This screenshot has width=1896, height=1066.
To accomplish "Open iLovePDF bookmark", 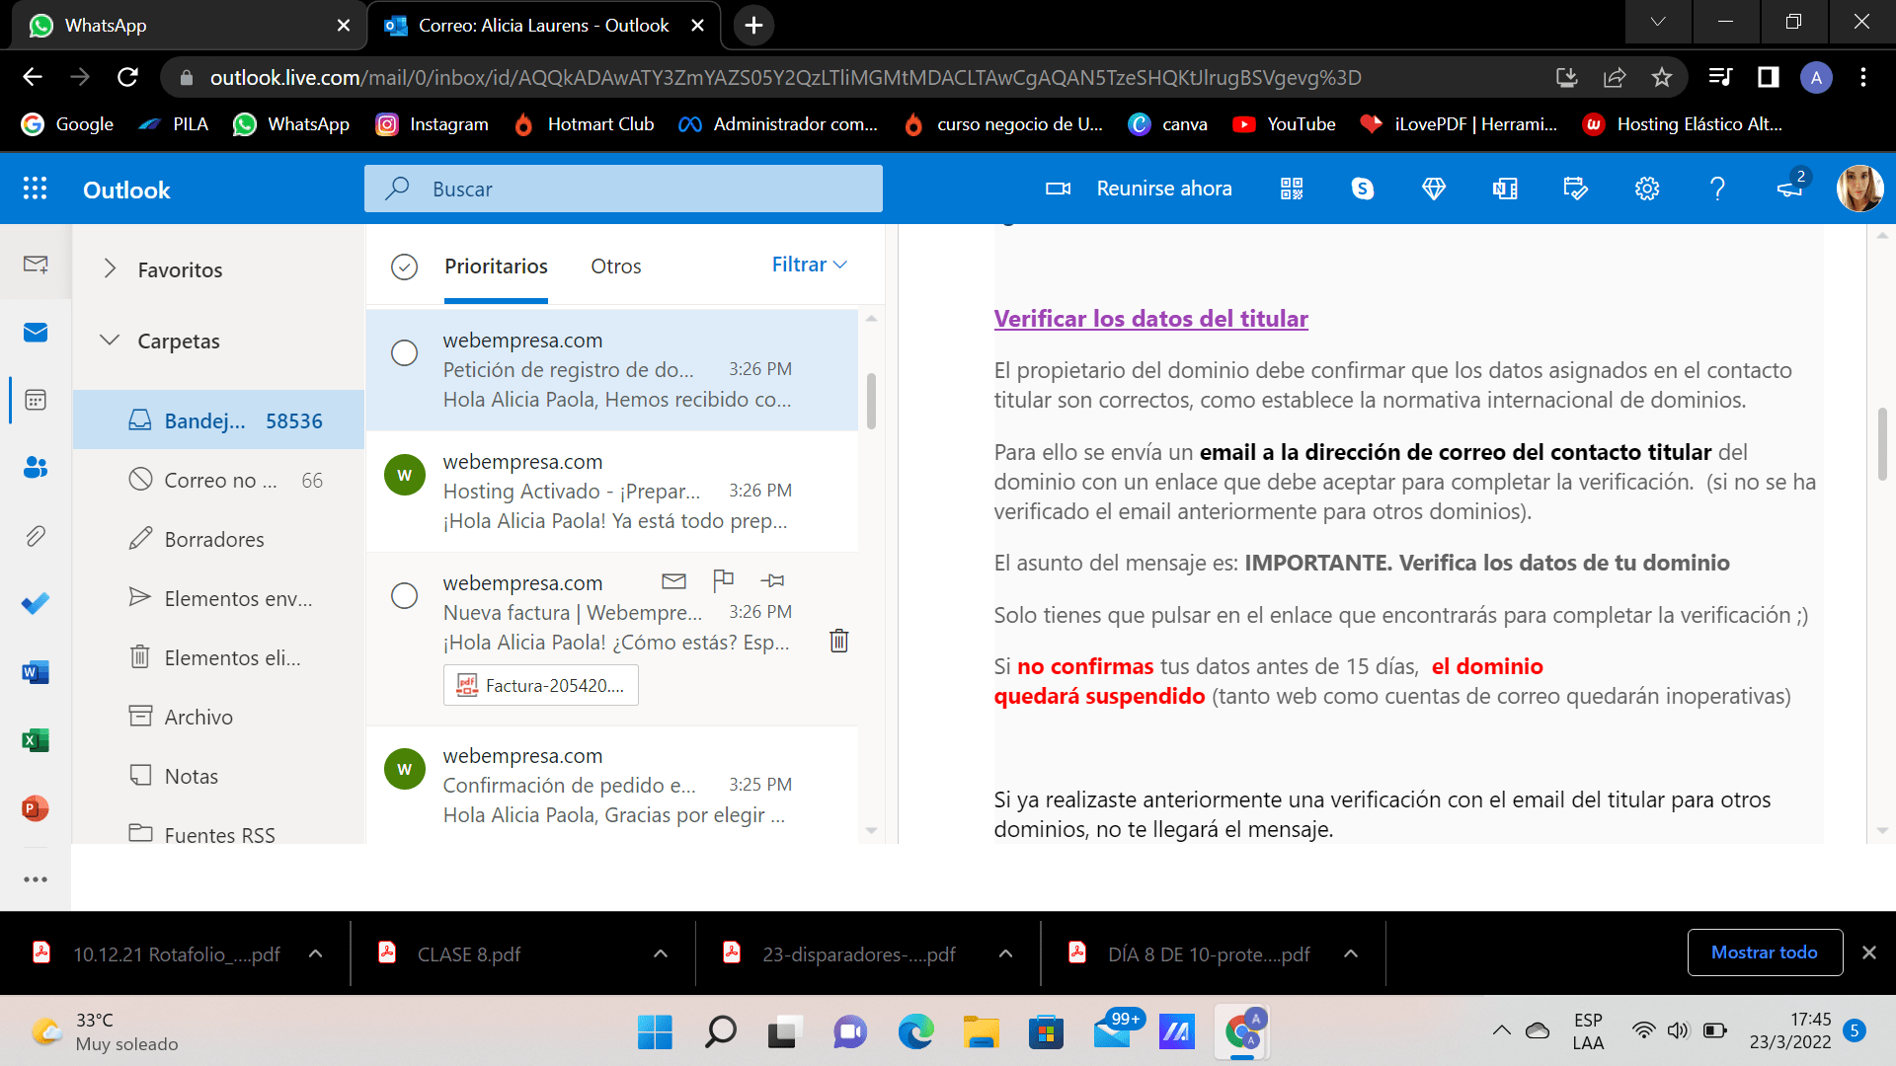I will (x=1459, y=124).
